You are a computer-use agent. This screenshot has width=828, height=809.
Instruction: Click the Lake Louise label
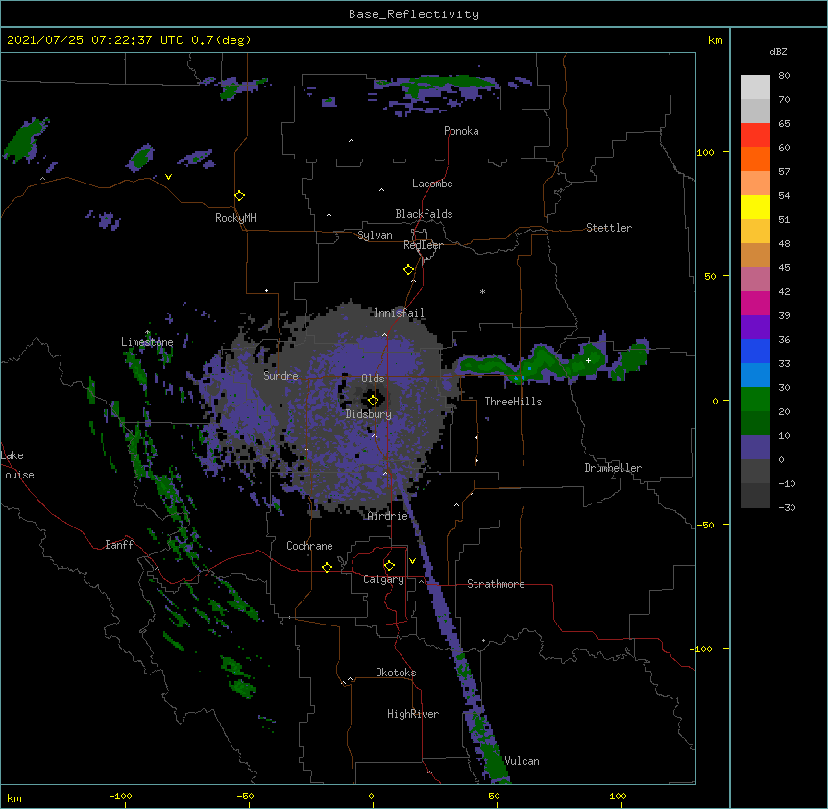17,465
